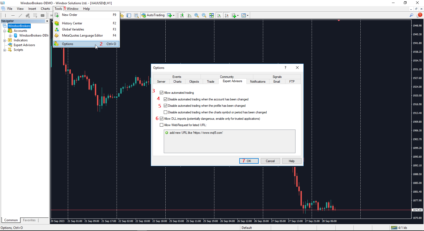The height and width of the screenshot is (231, 424).
Task: Open the Charts menu
Action: (45, 9)
